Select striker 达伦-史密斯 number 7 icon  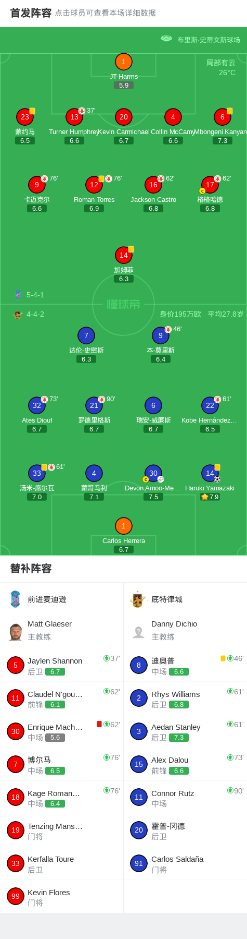tap(86, 335)
